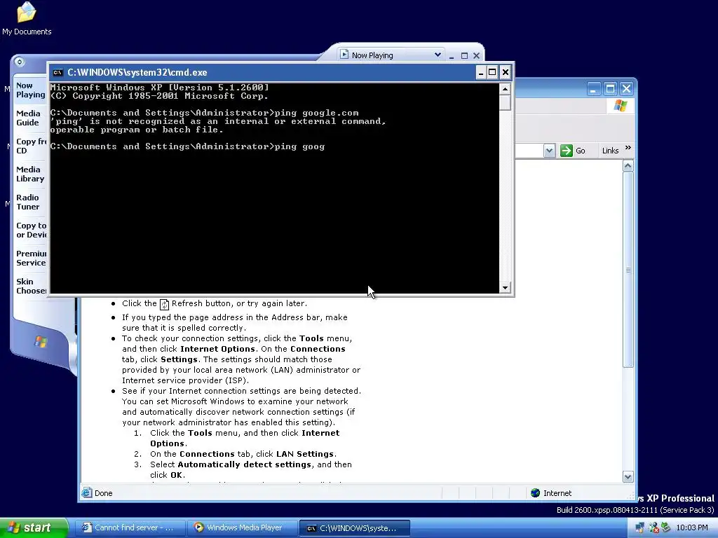Image resolution: width=718 pixels, height=538 pixels.
Task: Click the Internet zone globe icon
Action: (x=535, y=492)
